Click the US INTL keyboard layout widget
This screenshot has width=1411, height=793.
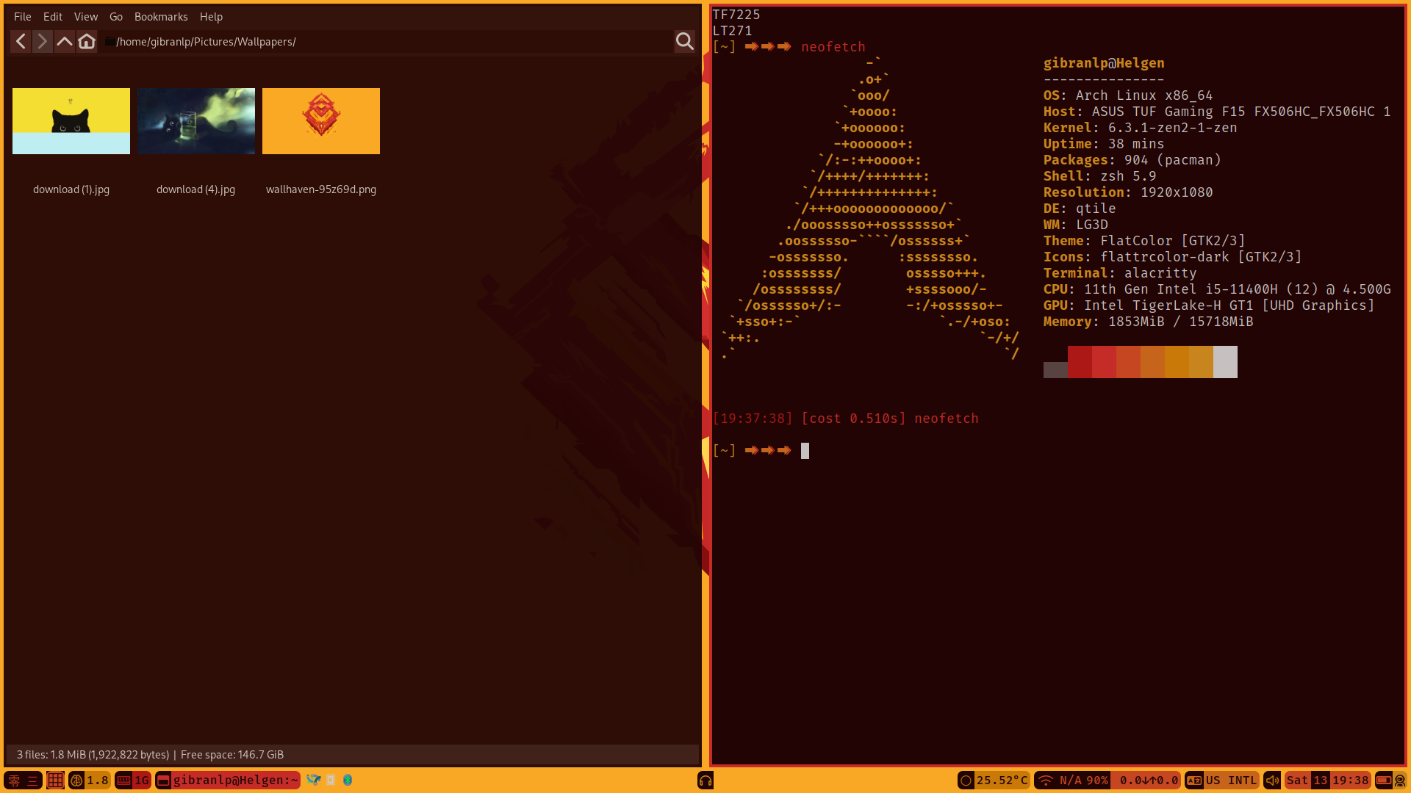(x=1232, y=780)
